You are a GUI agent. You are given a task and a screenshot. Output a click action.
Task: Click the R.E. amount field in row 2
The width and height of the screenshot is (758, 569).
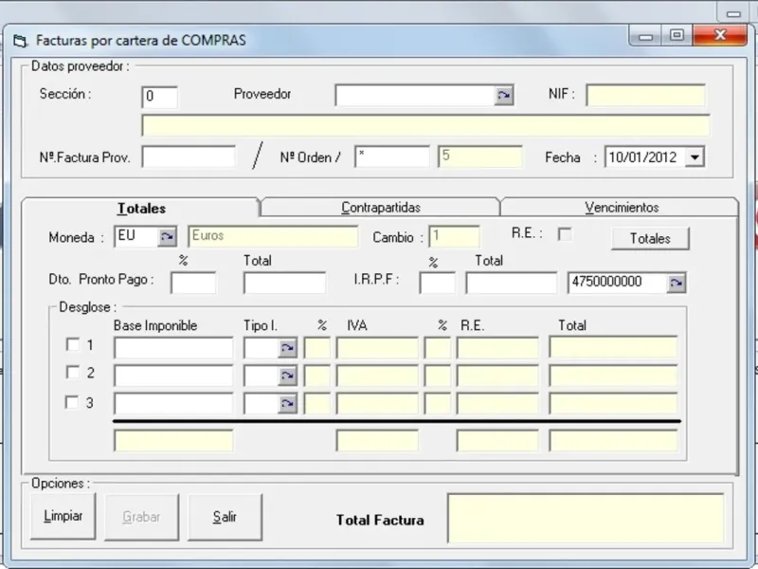click(497, 376)
